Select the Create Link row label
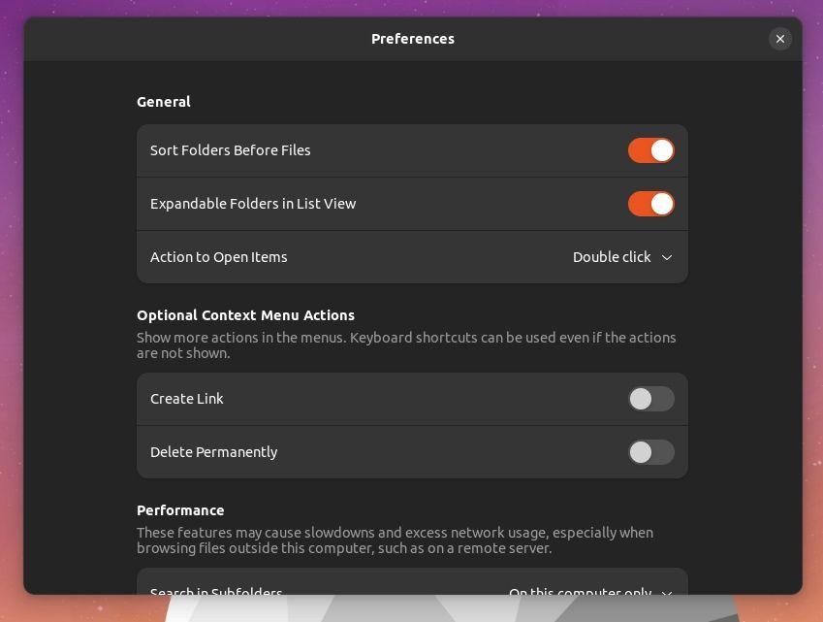Viewport: 823px width, 622px height. coord(187,399)
